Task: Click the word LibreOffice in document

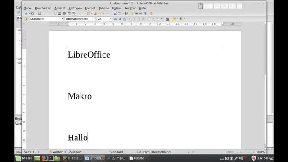Action: pyautogui.click(x=89, y=55)
